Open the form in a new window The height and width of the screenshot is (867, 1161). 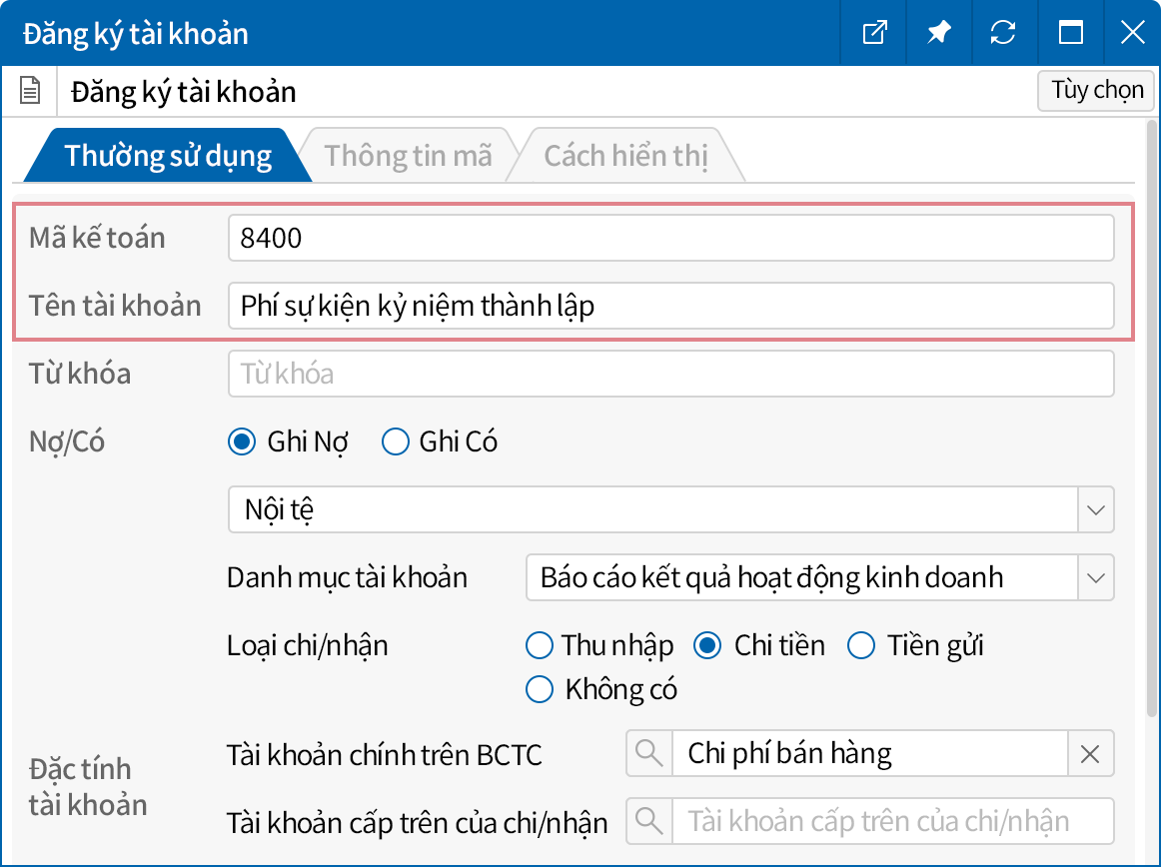tap(874, 33)
